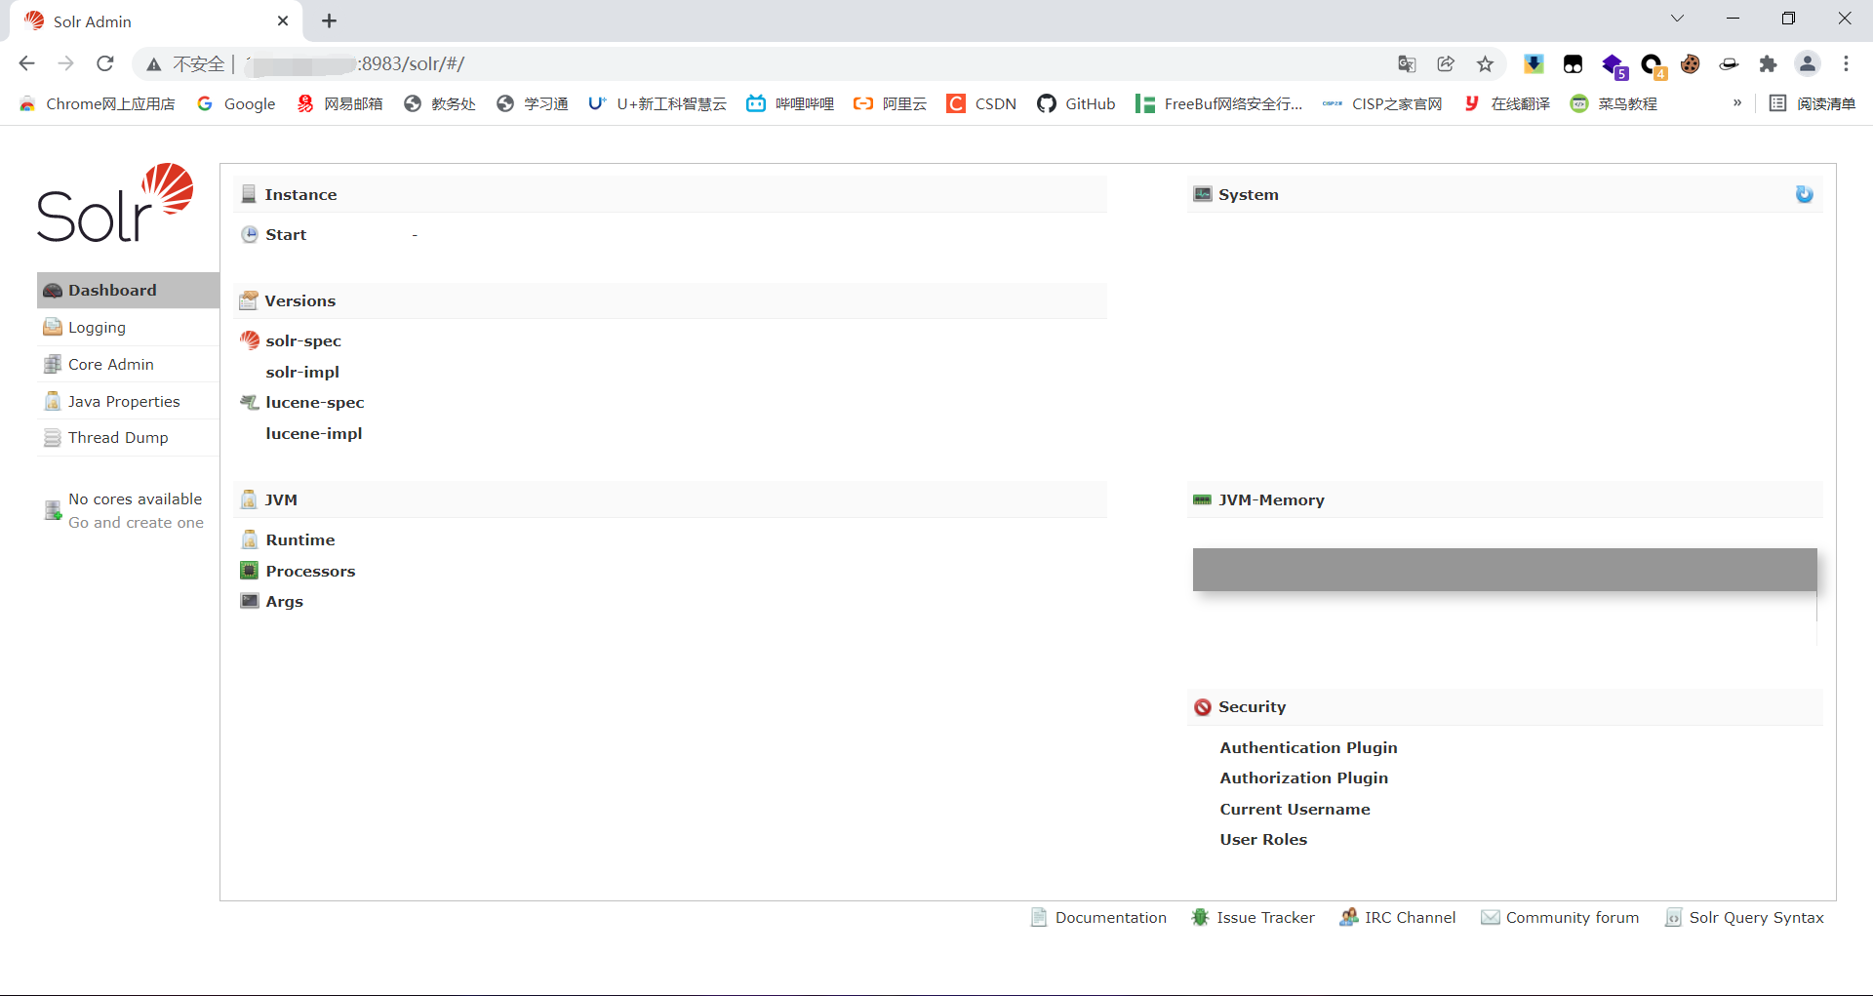View the Thread Dump
1873x996 pixels.
128,437
